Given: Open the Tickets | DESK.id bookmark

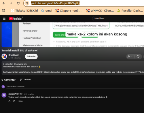Looking at the screenshot, I should (24, 11).
